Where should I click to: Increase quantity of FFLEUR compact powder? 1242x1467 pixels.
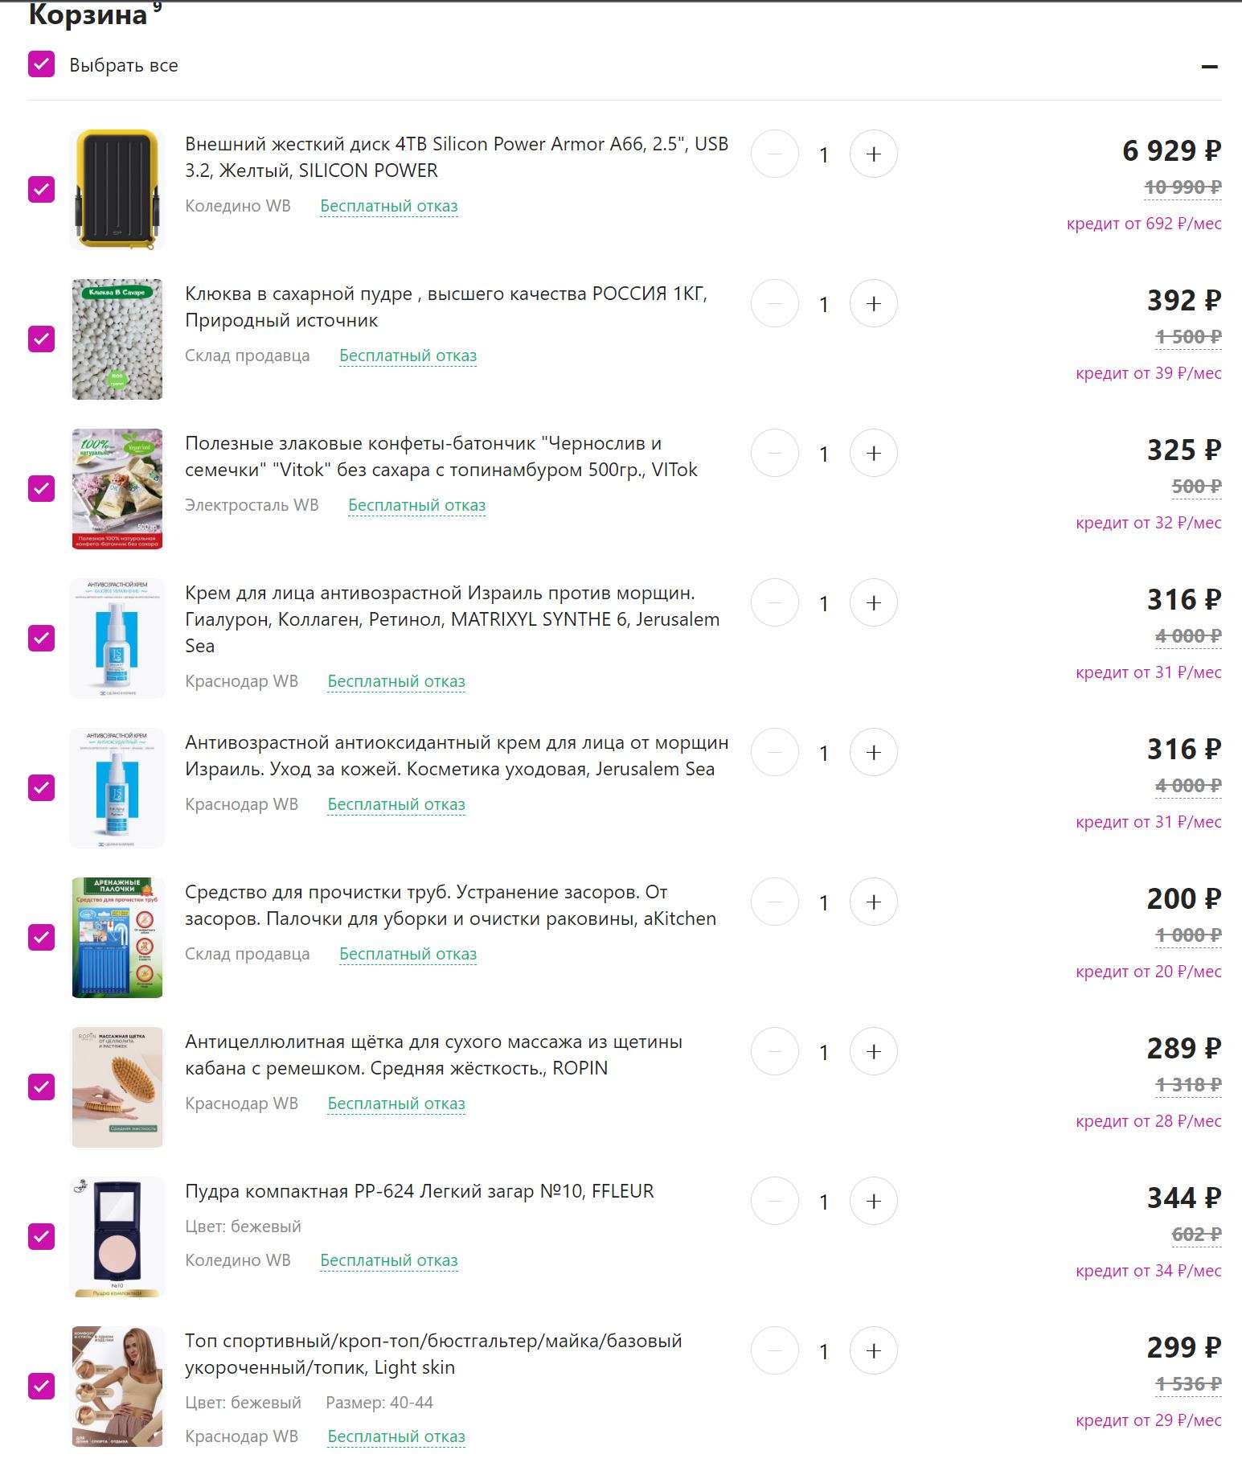tap(873, 1201)
